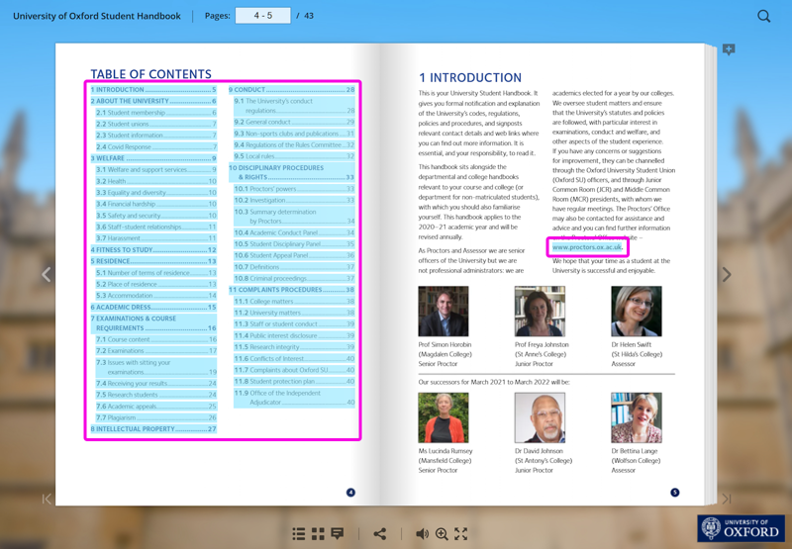Click the photo of Ms Lucinda Rumsey
This screenshot has width=792, height=549.
point(444,417)
